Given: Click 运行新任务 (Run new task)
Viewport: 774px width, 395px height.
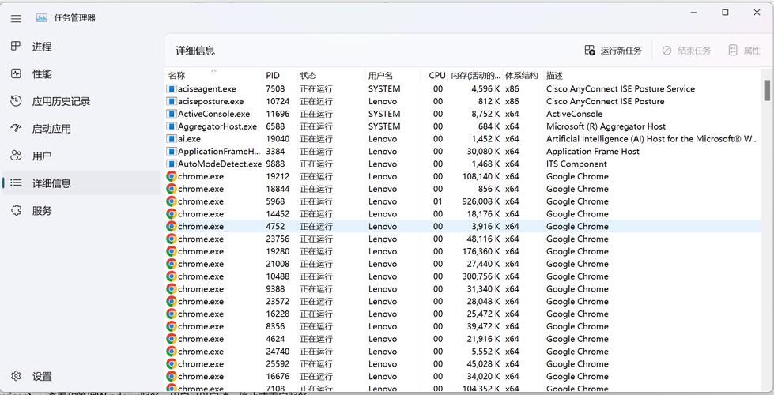Looking at the screenshot, I should tap(613, 51).
